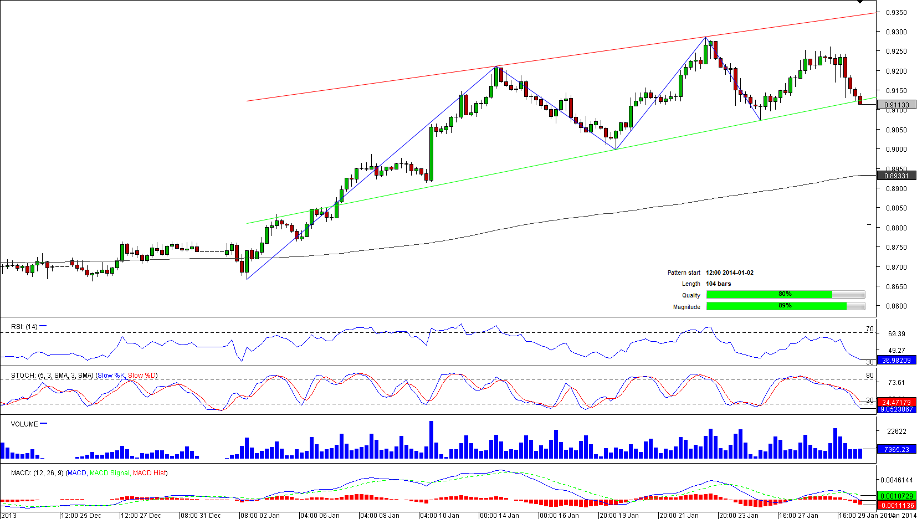917x519 pixels.
Task: Click the MACD Hist legend text
Action: click(150, 473)
